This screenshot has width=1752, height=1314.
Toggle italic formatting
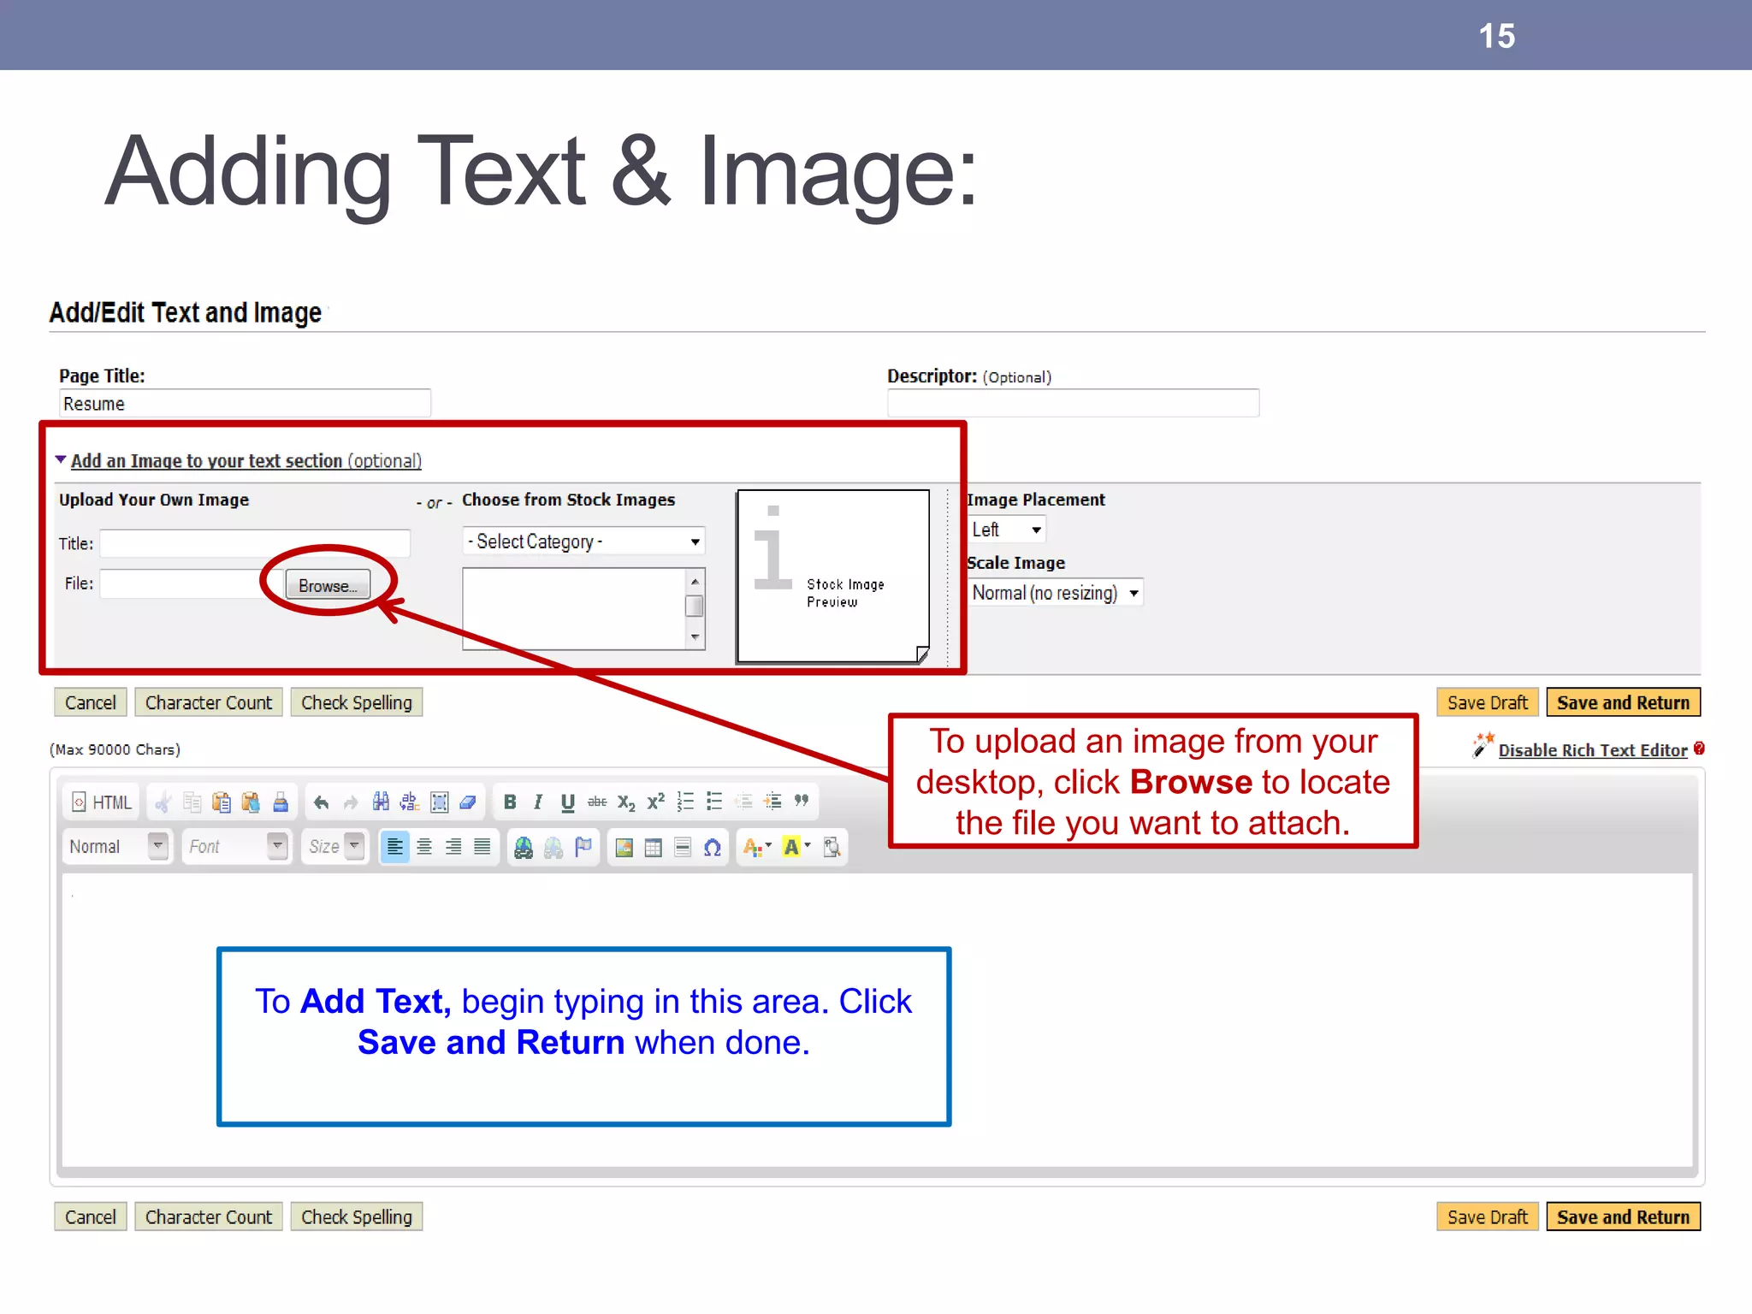[538, 802]
